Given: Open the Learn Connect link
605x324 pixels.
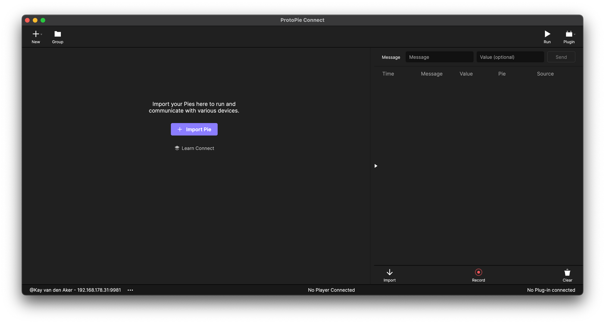Looking at the screenshot, I should [x=194, y=148].
